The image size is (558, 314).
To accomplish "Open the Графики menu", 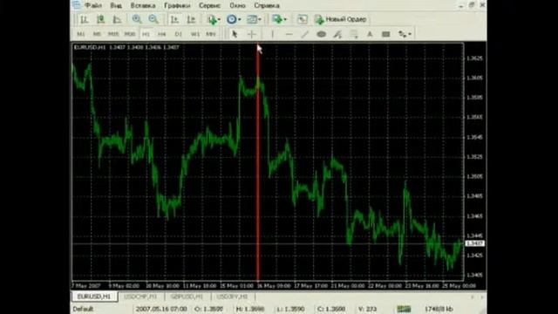I will click(177, 6).
